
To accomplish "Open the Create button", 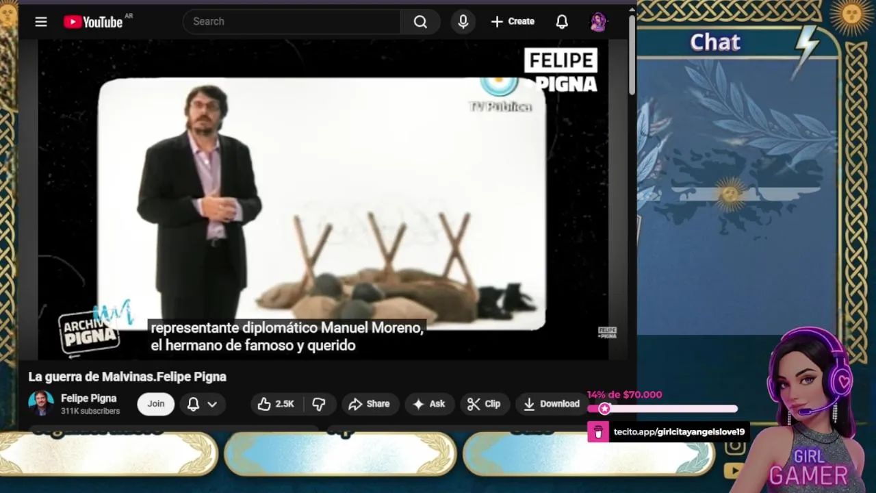I will pyautogui.click(x=513, y=22).
